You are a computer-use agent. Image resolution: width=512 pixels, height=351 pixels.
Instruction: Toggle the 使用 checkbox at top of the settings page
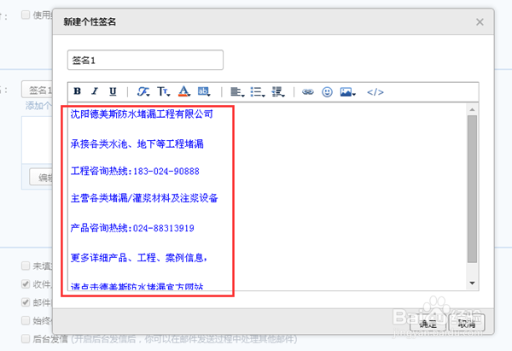(26, 15)
